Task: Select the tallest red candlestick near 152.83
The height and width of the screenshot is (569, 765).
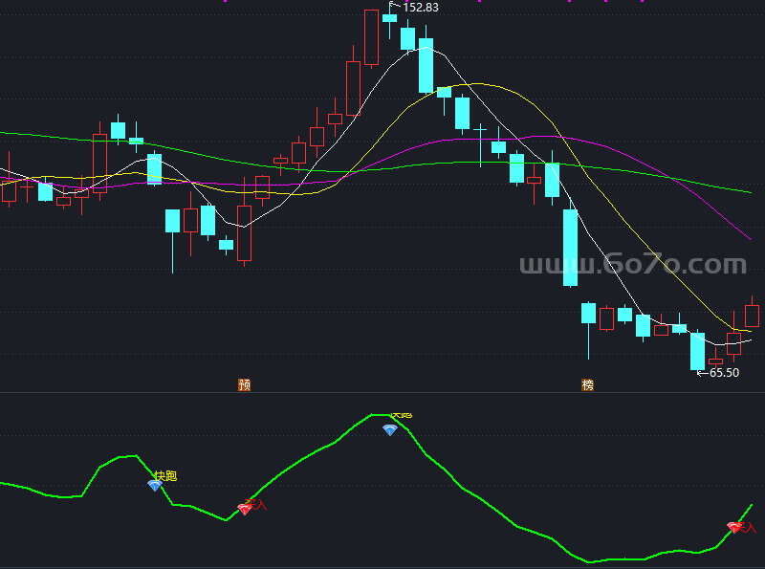Action: (371, 38)
